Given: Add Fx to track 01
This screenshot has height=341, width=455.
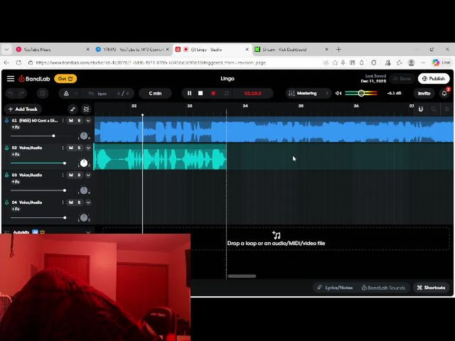Looking at the screenshot, I should (16, 127).
